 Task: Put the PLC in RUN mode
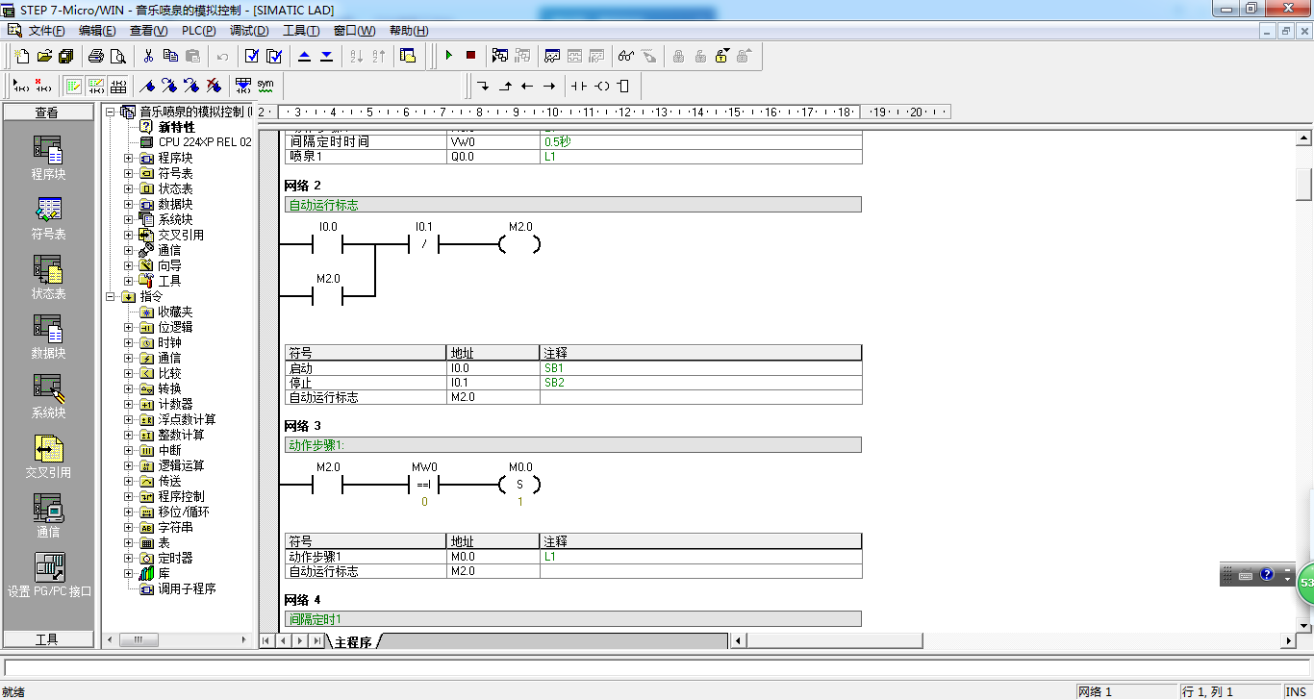tap(448, 56)
